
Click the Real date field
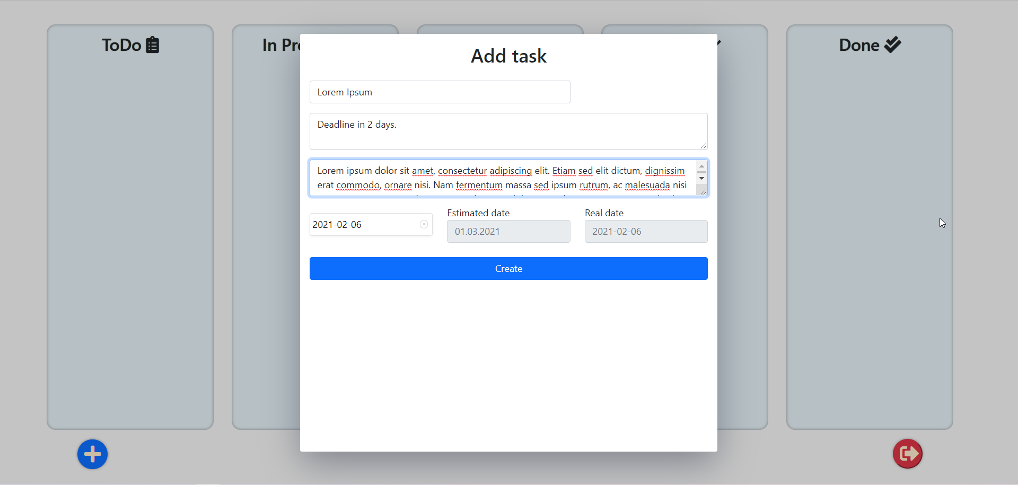coord(646,232)
